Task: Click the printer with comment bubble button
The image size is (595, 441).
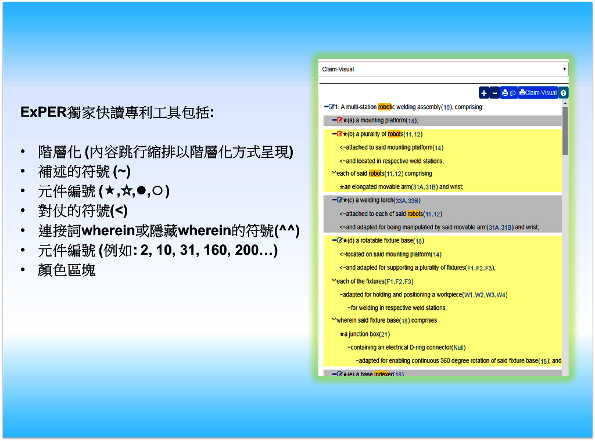Action: pyautogui.click(x=509, y=93)
